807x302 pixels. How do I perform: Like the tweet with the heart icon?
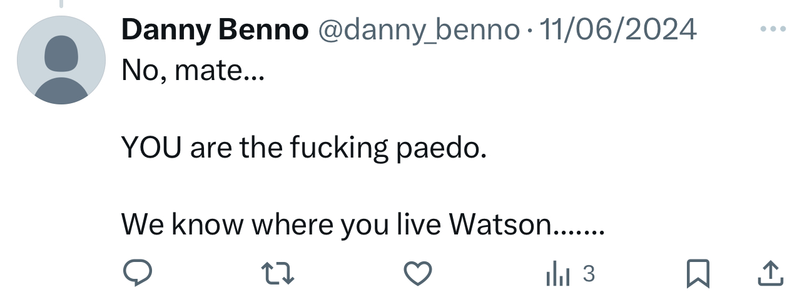417,274
